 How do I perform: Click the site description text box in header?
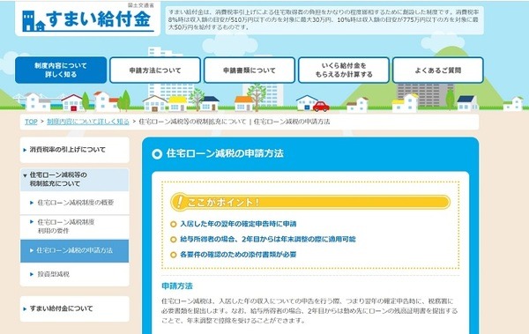pyautogui.click(x=324, y=20)
